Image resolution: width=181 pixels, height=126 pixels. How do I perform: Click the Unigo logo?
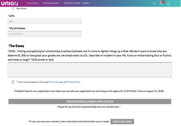[x=10, y=3]
